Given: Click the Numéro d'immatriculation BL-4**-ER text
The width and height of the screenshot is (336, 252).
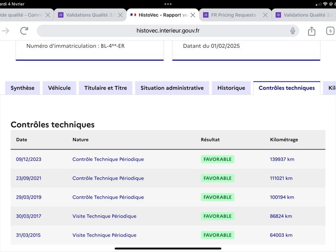Looking at the screenshot, I should point(76,46).
